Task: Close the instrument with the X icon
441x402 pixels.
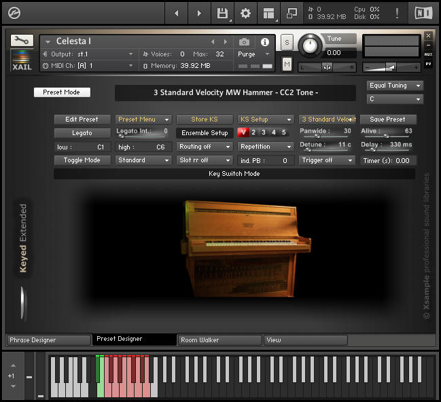Action: 428,35
